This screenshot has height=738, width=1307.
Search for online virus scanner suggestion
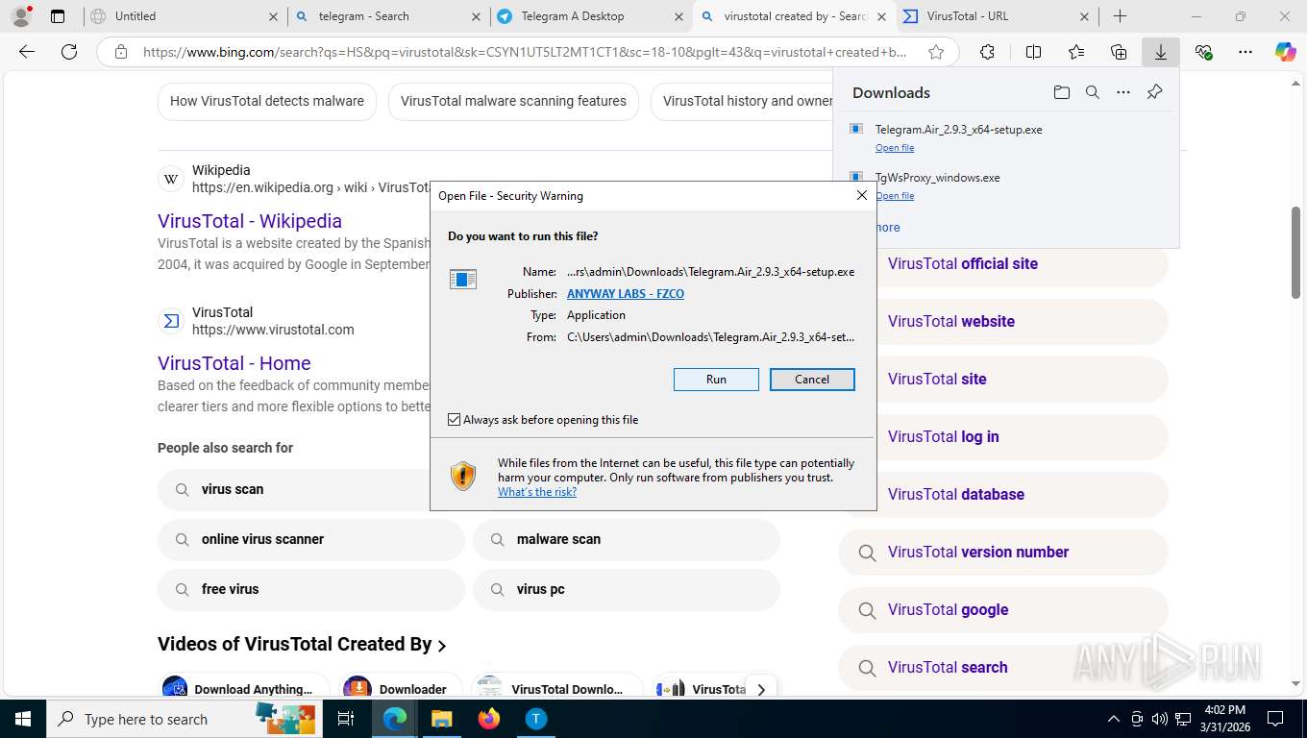click(x=311, y=539)
